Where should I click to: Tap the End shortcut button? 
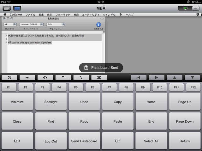[x=151, y=121]
